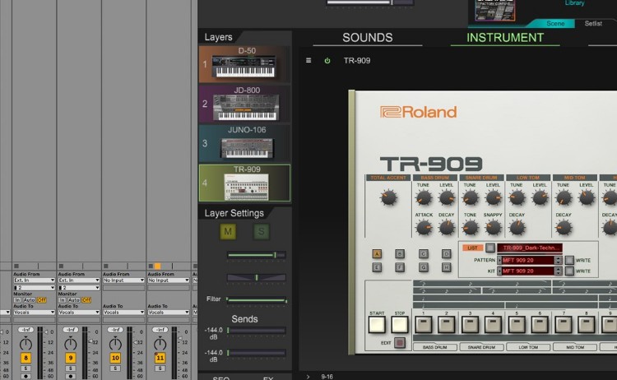
Task: Select pattern bank H button
Action: point(446,267)
